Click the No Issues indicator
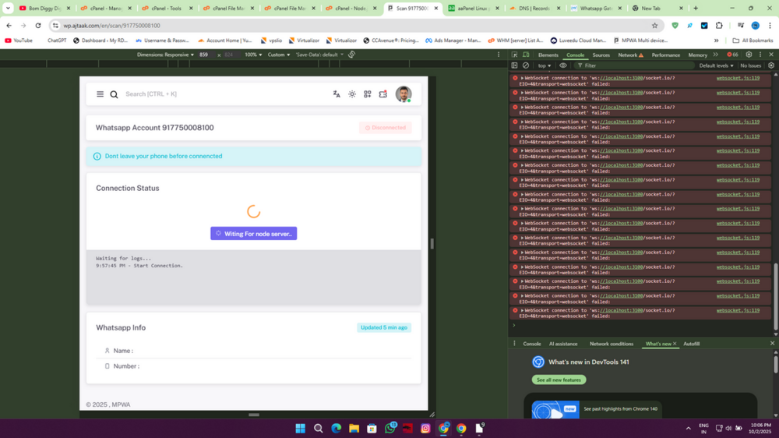 click(750, 65)
